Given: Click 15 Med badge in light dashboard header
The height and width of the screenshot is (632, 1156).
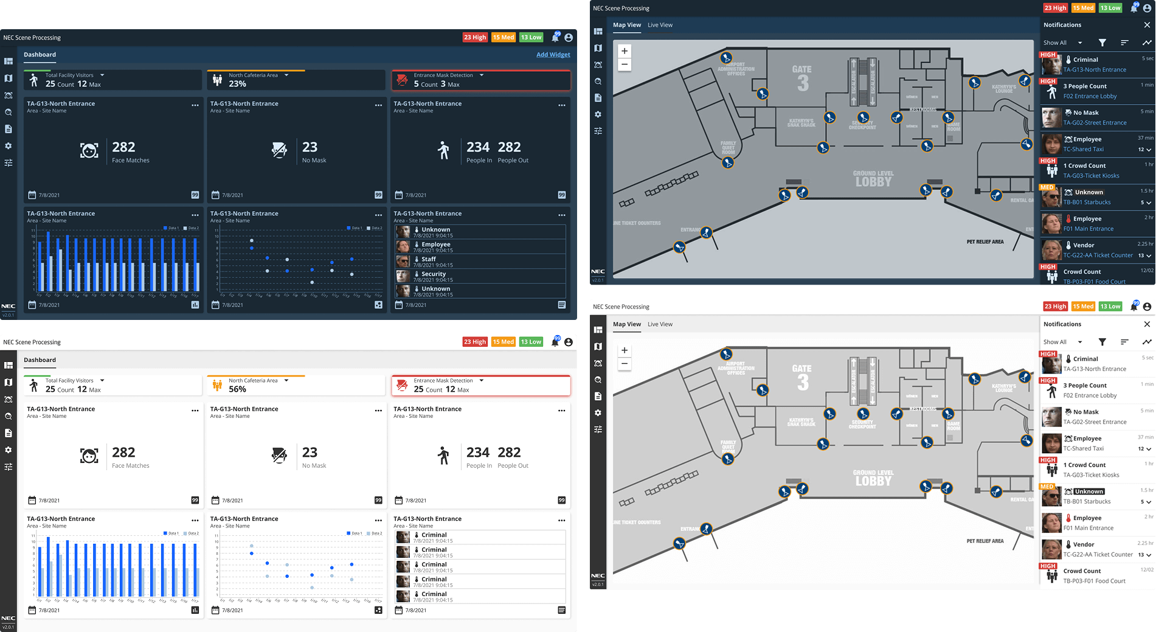Looking at the screenshot, I should tap(504, 342).
